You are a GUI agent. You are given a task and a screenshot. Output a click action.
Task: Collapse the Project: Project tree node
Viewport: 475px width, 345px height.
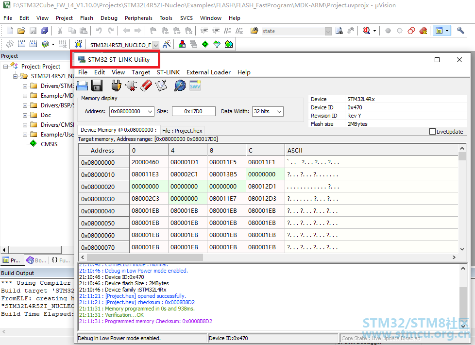[5, 67]
